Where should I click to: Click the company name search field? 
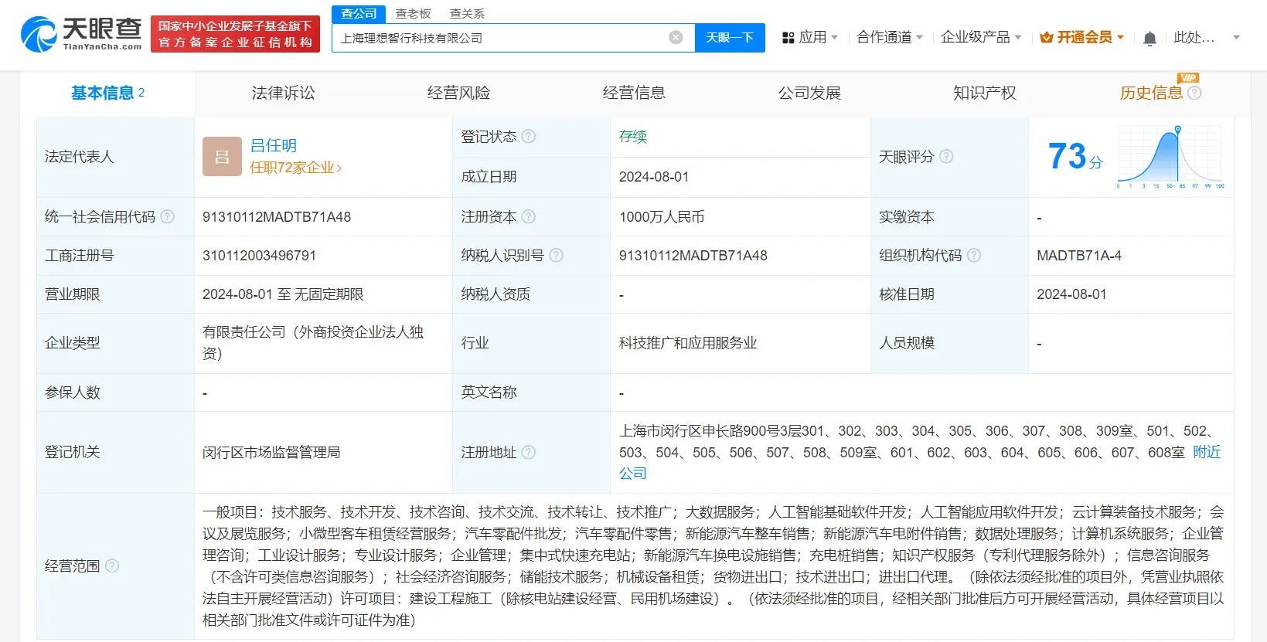tap(499, 38)
